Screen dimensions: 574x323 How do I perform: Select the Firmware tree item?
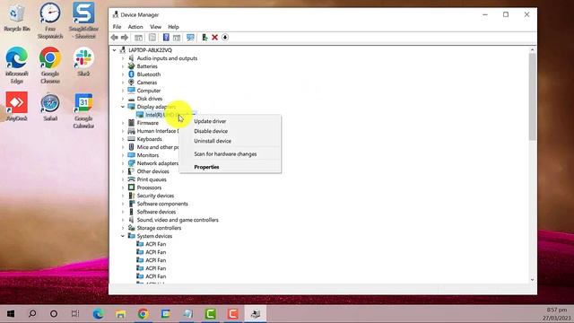tap(147, 123)
